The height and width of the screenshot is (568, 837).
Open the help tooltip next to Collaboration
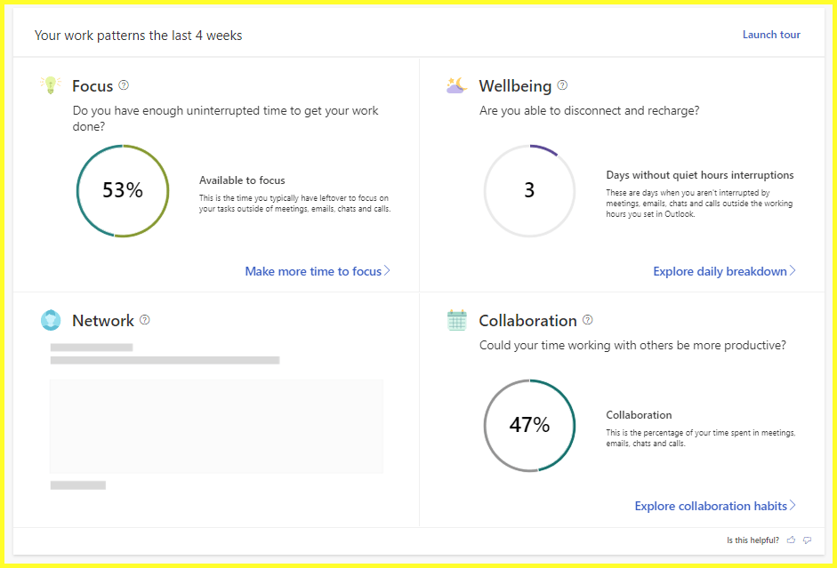(587, 320)
